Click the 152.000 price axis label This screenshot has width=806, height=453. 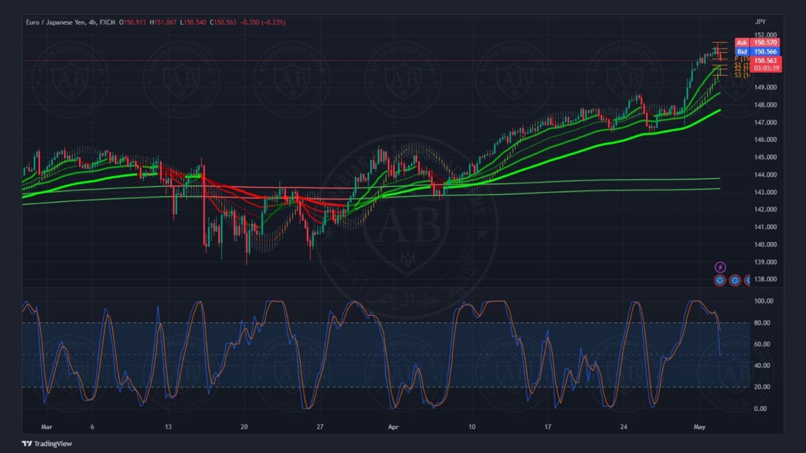(x=765, y=35)
